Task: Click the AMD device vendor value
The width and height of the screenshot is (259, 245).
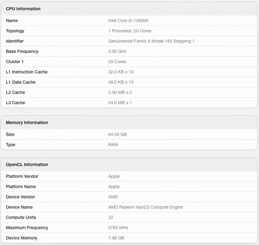Action: 113,197
